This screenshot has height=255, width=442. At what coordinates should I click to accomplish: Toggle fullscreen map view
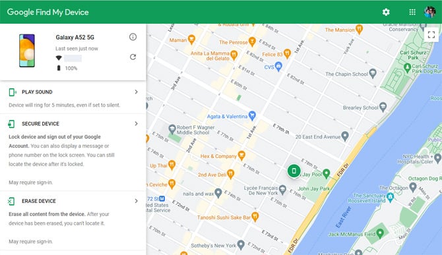coord(431,35)
